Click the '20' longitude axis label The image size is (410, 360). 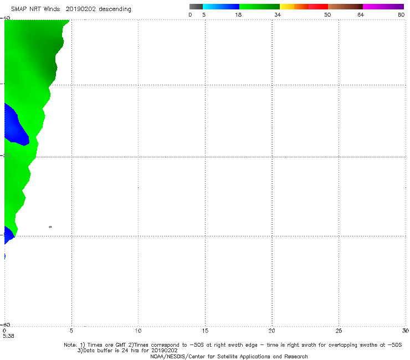271,331
